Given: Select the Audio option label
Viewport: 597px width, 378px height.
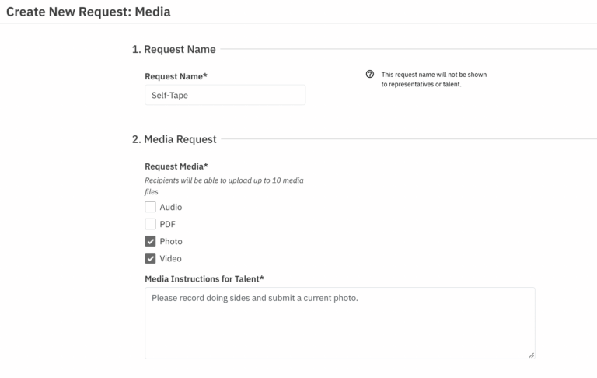Looking at the screenshot, I should [171, 207].
